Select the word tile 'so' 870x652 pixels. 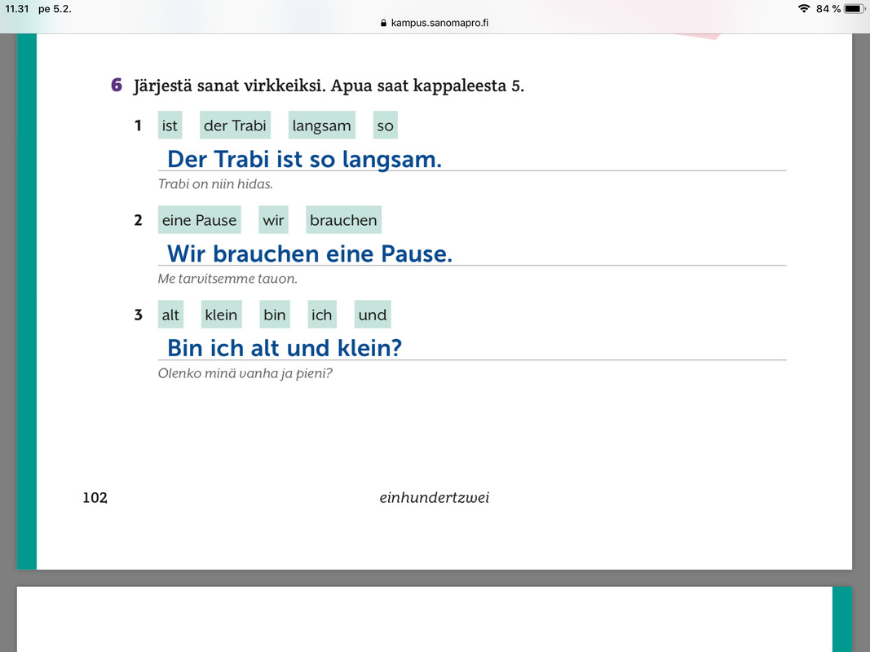point(385,126)
